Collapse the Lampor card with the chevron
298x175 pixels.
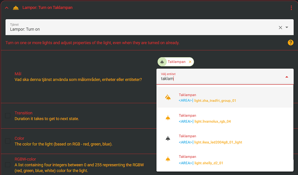click(x=6, y=8)
